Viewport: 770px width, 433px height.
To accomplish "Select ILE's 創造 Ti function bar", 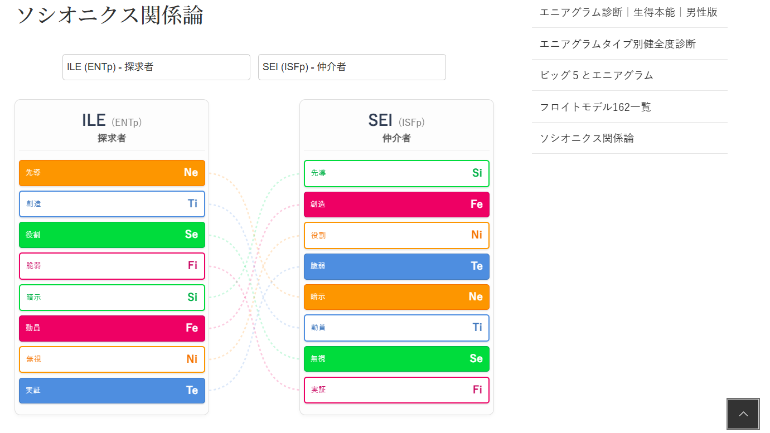I will (112, 204).
